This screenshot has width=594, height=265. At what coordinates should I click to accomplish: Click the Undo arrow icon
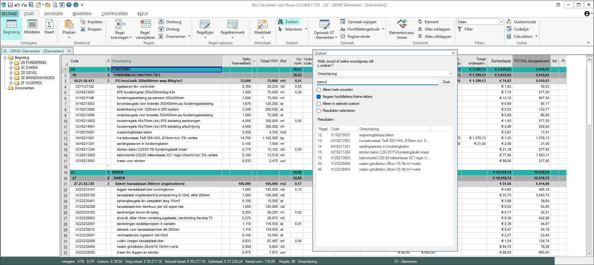coord(17,5)
